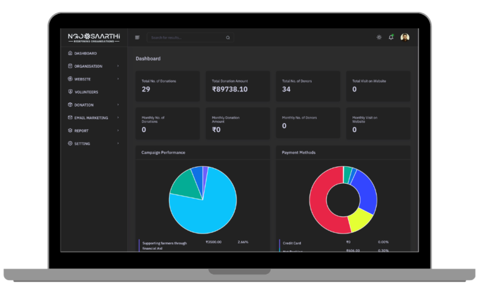Open Dashboard from the sidebar
Screen dimensions: 479x289
pyautogui.click(x=85, y=54)
